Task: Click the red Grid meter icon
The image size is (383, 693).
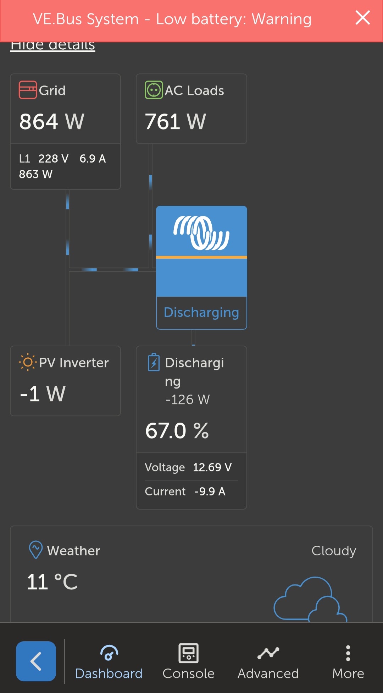Action: pyautogui.click(x=28, y=90)
